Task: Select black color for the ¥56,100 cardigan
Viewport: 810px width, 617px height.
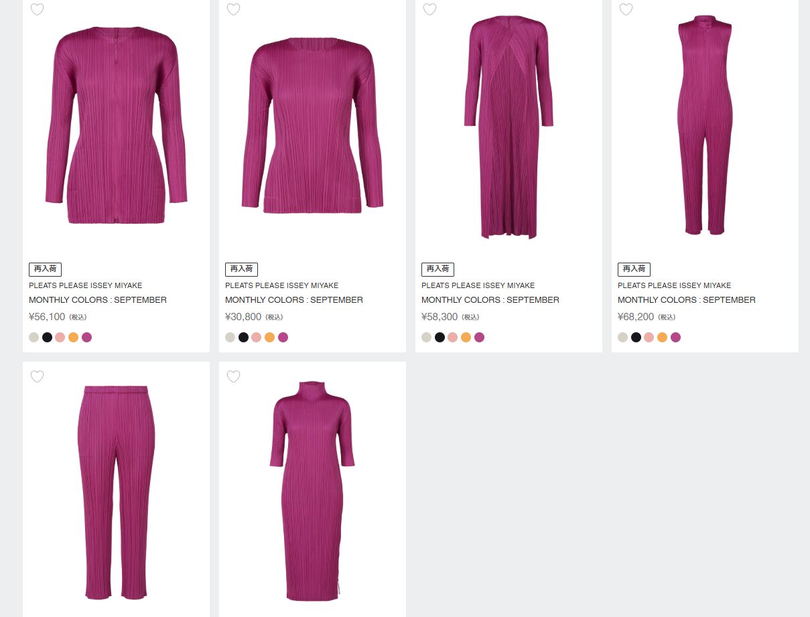Action: click(x=47, y=337)
